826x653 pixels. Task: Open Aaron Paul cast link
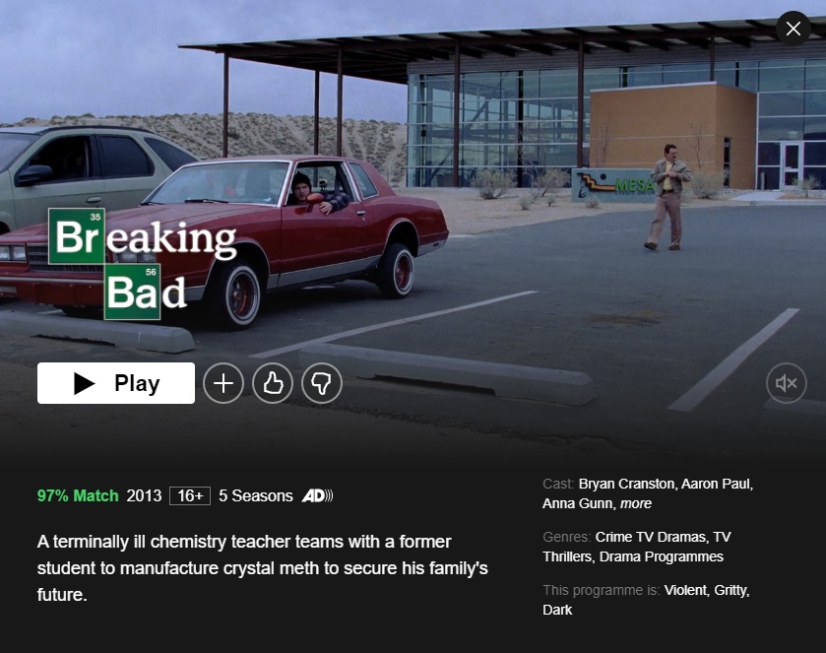(717, 484)
